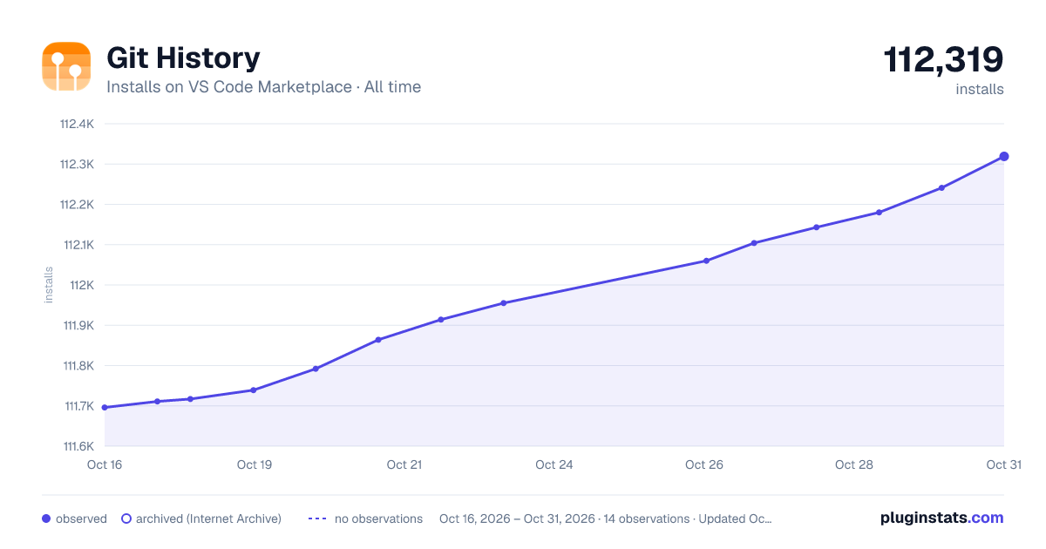Click the hollow 'archived' legend circle
The height and width of the screenshot is (549, 1046).
click(126, 518)
